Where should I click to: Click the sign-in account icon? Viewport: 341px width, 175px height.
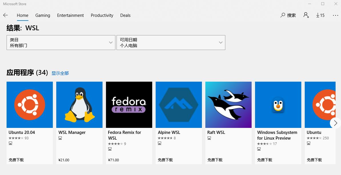click(x=306, y=15)
